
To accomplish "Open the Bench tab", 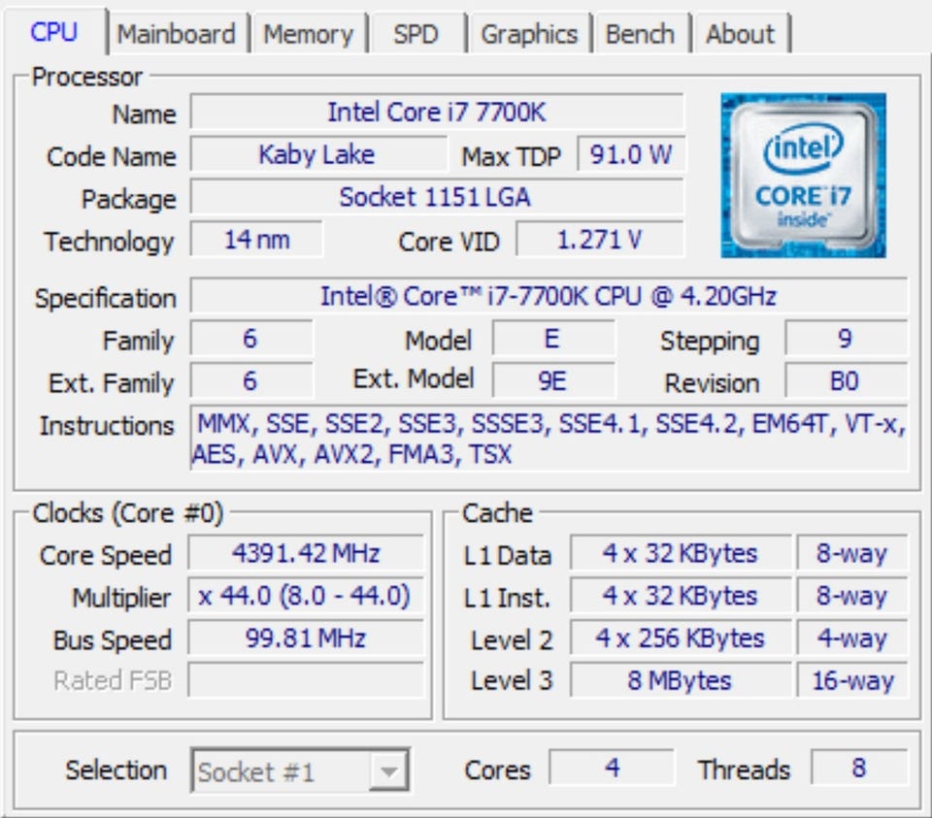I will 640,35.
